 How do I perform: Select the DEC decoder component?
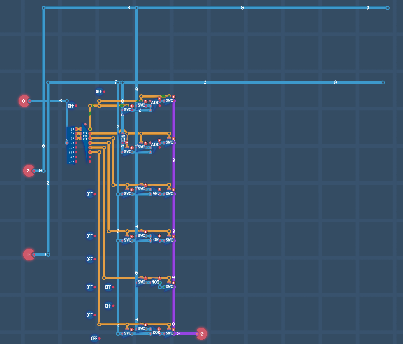tap(85, 143)
